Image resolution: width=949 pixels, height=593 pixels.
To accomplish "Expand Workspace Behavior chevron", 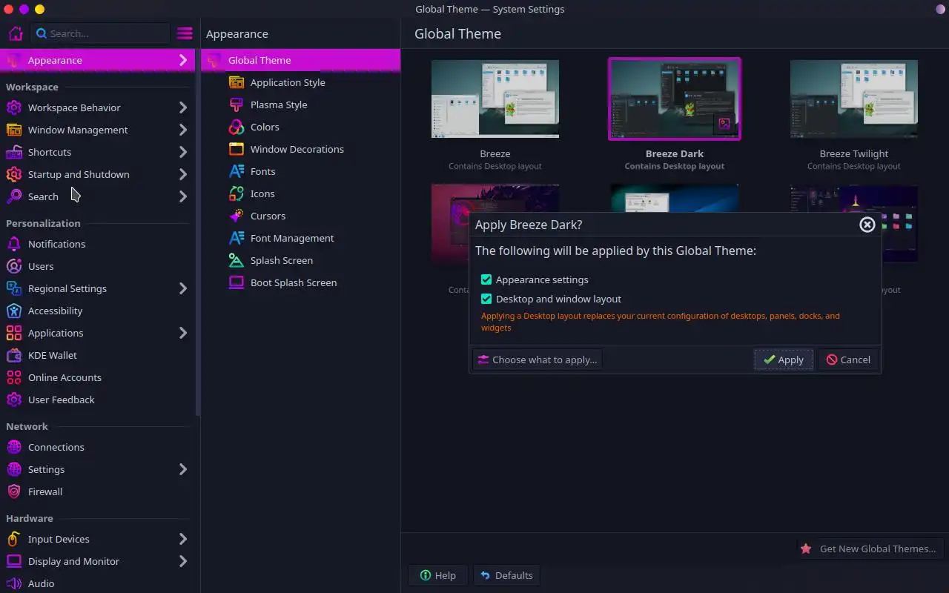I will 183,107.
